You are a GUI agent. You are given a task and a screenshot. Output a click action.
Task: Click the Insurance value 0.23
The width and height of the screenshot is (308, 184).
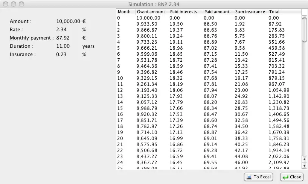(61, 55)
